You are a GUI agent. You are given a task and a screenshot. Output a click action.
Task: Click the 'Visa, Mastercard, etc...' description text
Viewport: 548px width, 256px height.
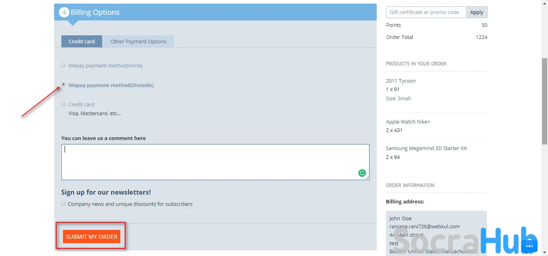[x=95, y=113]
